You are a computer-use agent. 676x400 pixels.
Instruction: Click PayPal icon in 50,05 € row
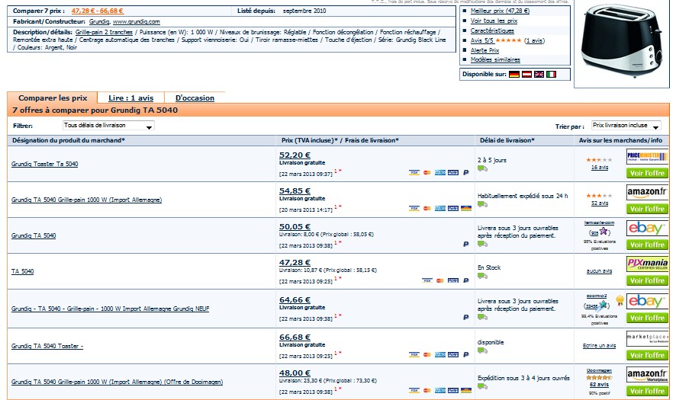(465, 244)
